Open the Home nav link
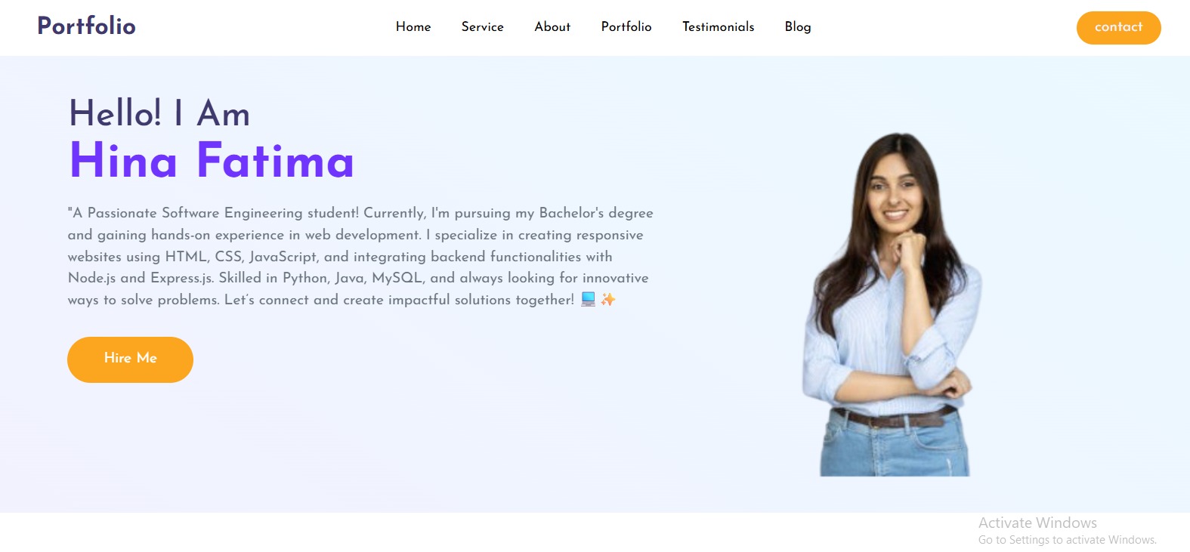 point(413,26)
